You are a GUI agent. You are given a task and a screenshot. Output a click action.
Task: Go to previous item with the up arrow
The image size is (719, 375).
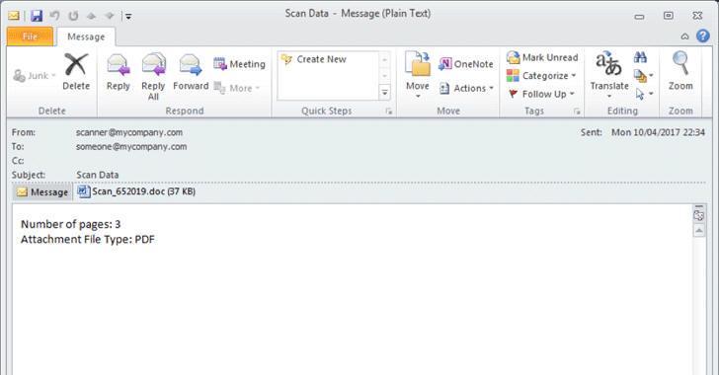coord(91,16)
